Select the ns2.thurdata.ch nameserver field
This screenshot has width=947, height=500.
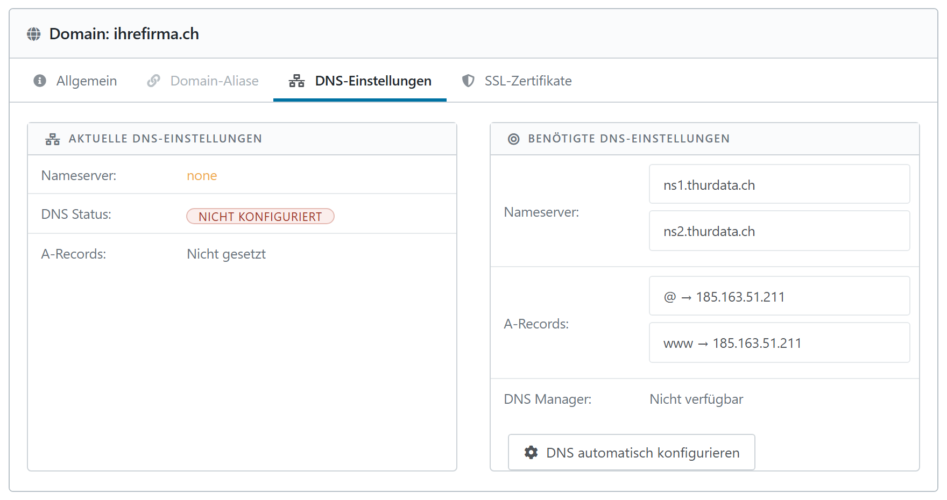point(779,231)
